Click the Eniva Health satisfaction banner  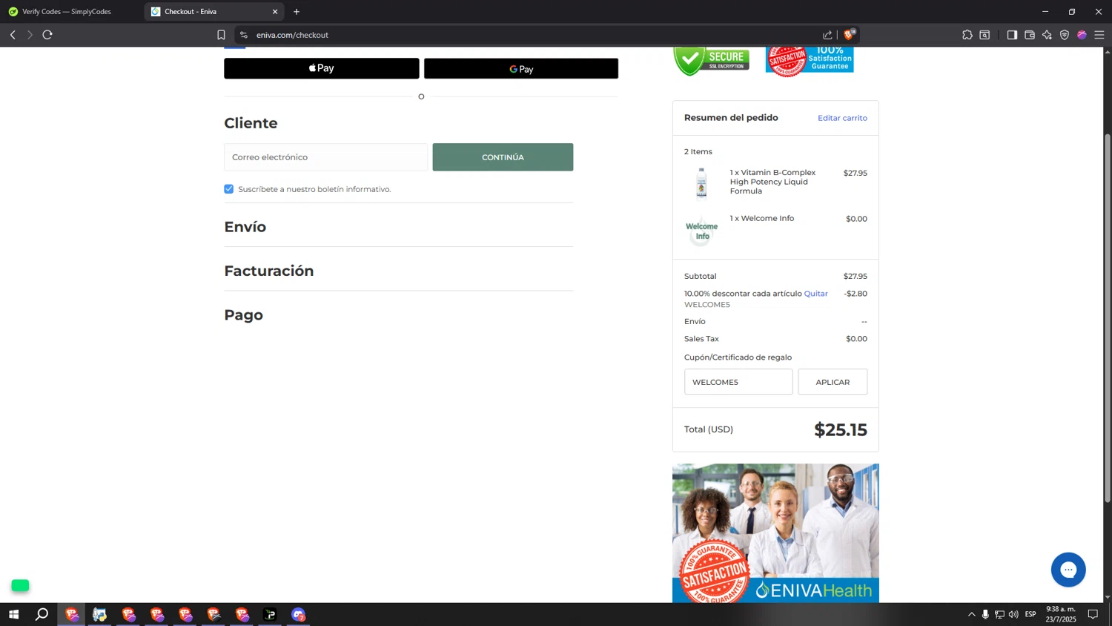(x=775, y=533)
